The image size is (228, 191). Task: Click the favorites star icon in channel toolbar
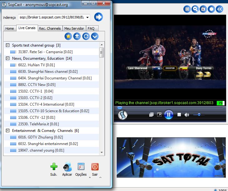68,36
